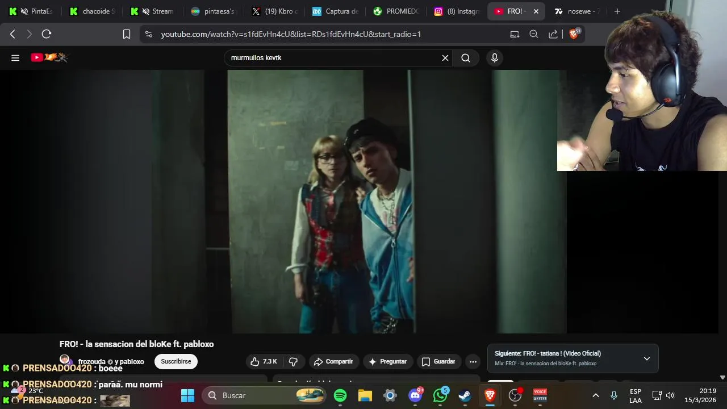Click the frozouda channel avatar
Screen dimensions: 727x409
pos(65,360)
